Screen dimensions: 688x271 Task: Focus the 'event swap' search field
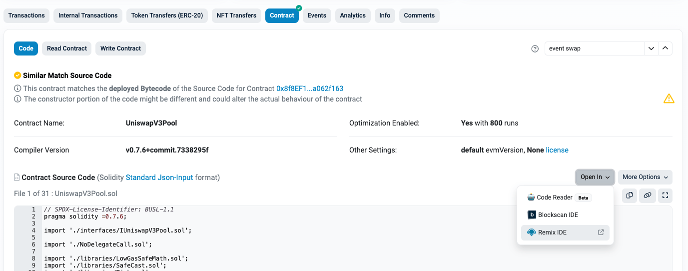pos(595,48)
